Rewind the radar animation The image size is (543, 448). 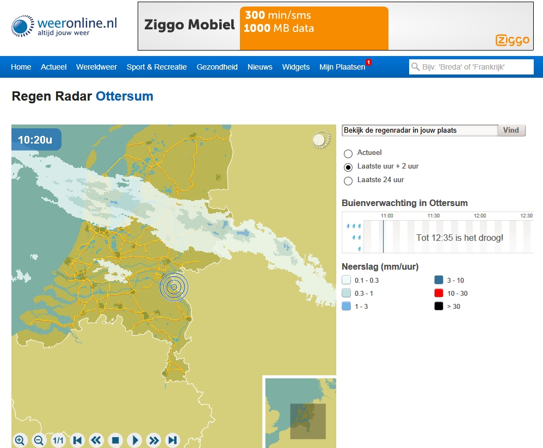(96, 440)
